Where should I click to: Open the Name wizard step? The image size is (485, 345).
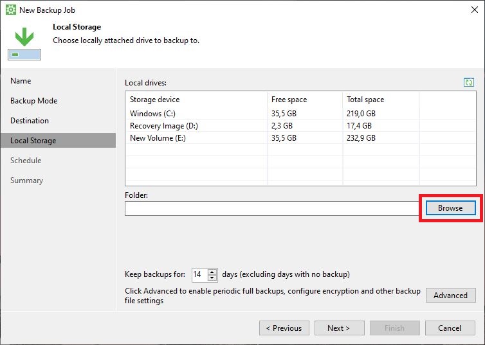click(21, 81)
